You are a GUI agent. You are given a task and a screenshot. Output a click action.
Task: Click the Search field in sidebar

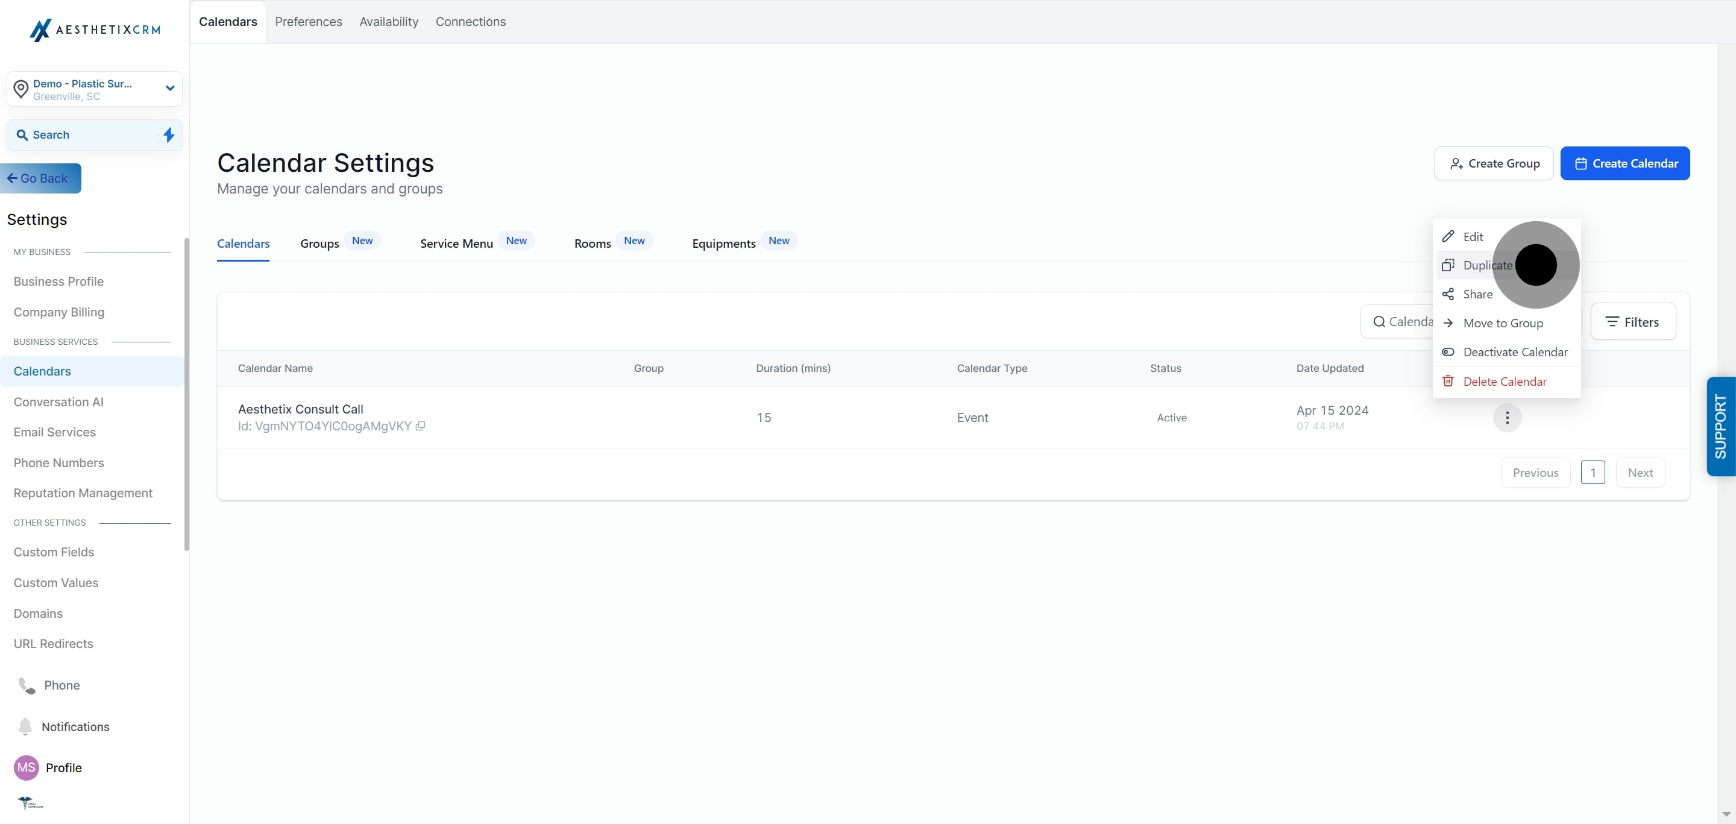[x=95, y=135]
